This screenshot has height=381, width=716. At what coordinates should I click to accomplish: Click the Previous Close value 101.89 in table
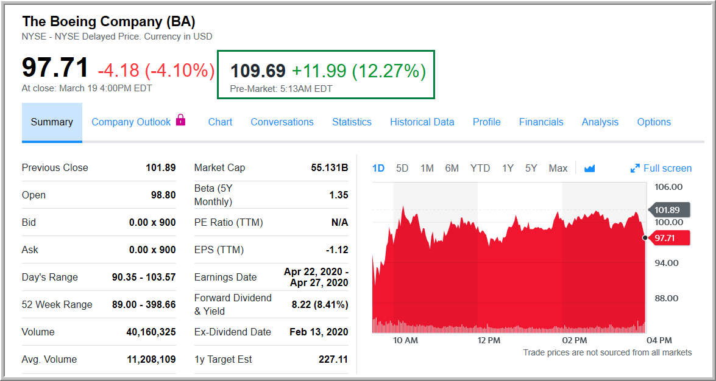pos(161,167)
